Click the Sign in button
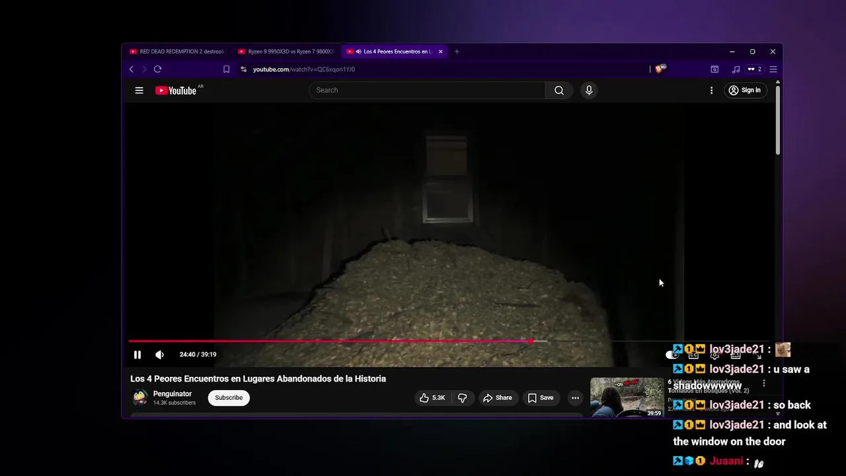The width and height of the screenshot is (846, 476). click(745, 91)
